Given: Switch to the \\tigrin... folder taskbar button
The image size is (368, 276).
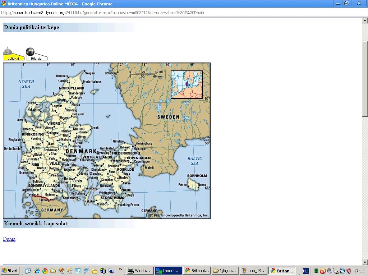Looking at the screenshot, I should point(225,271).
